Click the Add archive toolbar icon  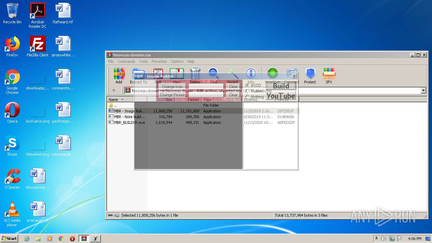tap(119, 76)
